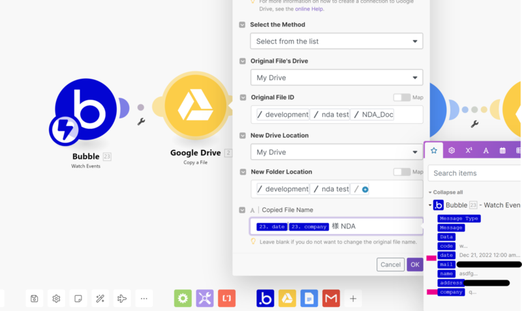Switch to the date functions calendar tab
The image size is (522, 311).
coord(502,151)
